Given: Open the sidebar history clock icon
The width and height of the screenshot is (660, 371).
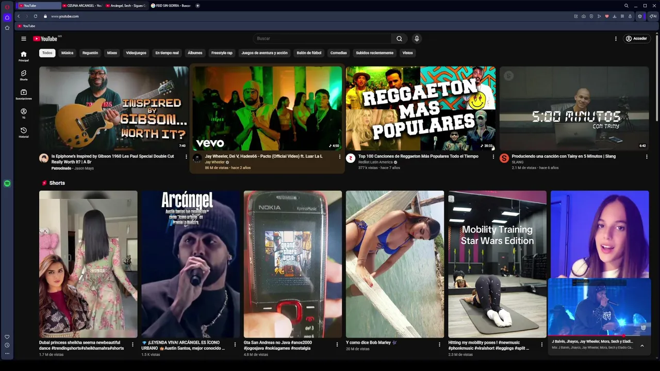Looking at the screenshot, I should 7,345.
